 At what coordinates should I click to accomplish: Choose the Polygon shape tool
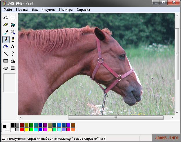click(13, 61)
